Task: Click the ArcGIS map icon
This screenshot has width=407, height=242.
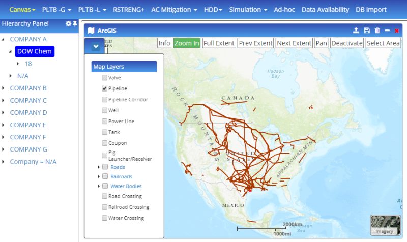Action: point(91,31)
